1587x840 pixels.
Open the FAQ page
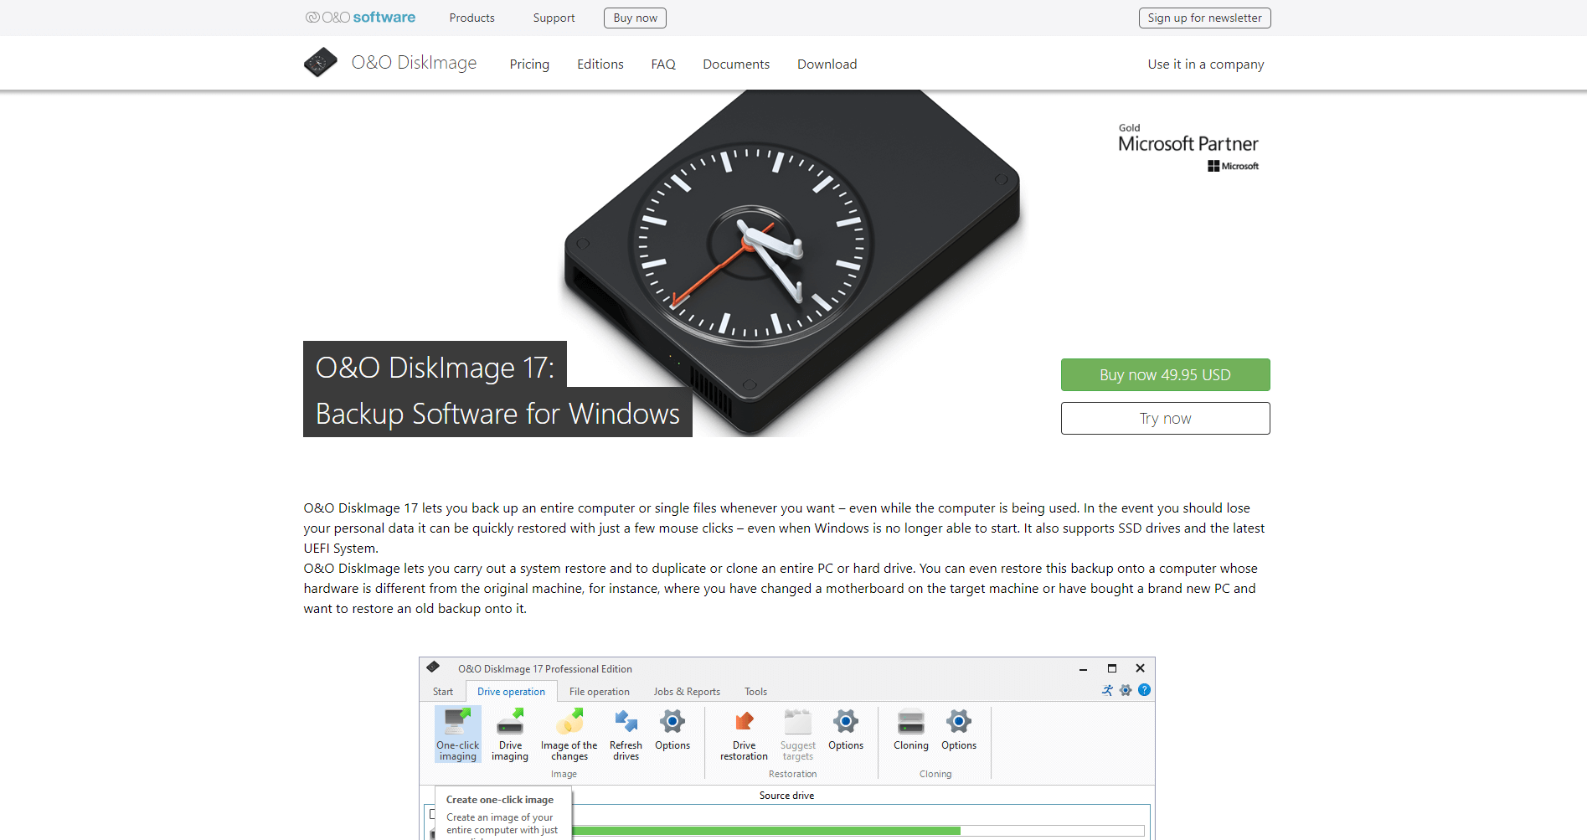[x=663, y=64]
